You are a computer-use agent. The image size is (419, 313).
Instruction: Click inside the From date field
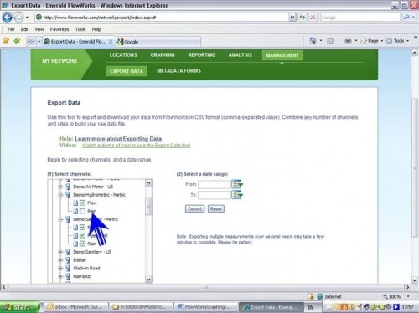tap(215, 184)
